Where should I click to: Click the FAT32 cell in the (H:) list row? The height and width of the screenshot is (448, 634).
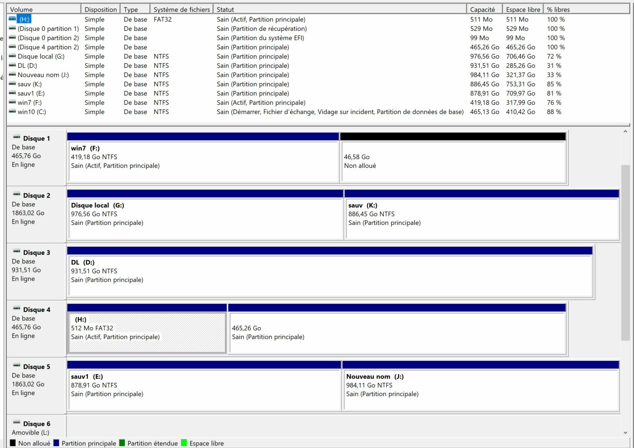(163, 19)
